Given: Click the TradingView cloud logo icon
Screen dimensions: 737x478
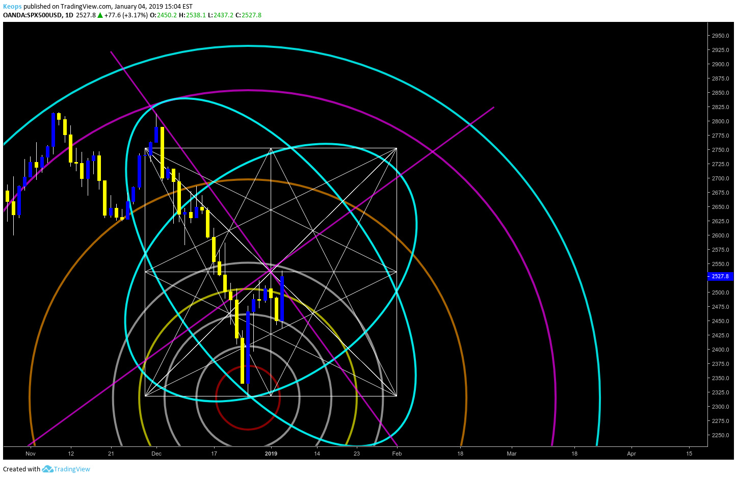Looking at the screenshot, I should pos(47,469).
